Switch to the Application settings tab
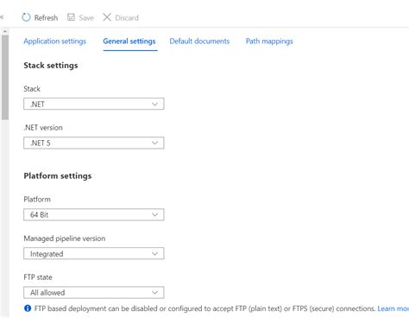This screenshot has width=409, height=318. [x=54, y=41]
